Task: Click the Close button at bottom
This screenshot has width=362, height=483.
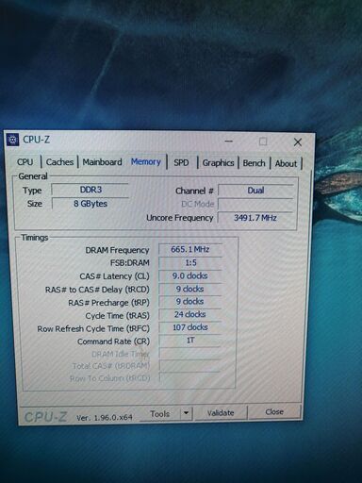Action: 274,411
